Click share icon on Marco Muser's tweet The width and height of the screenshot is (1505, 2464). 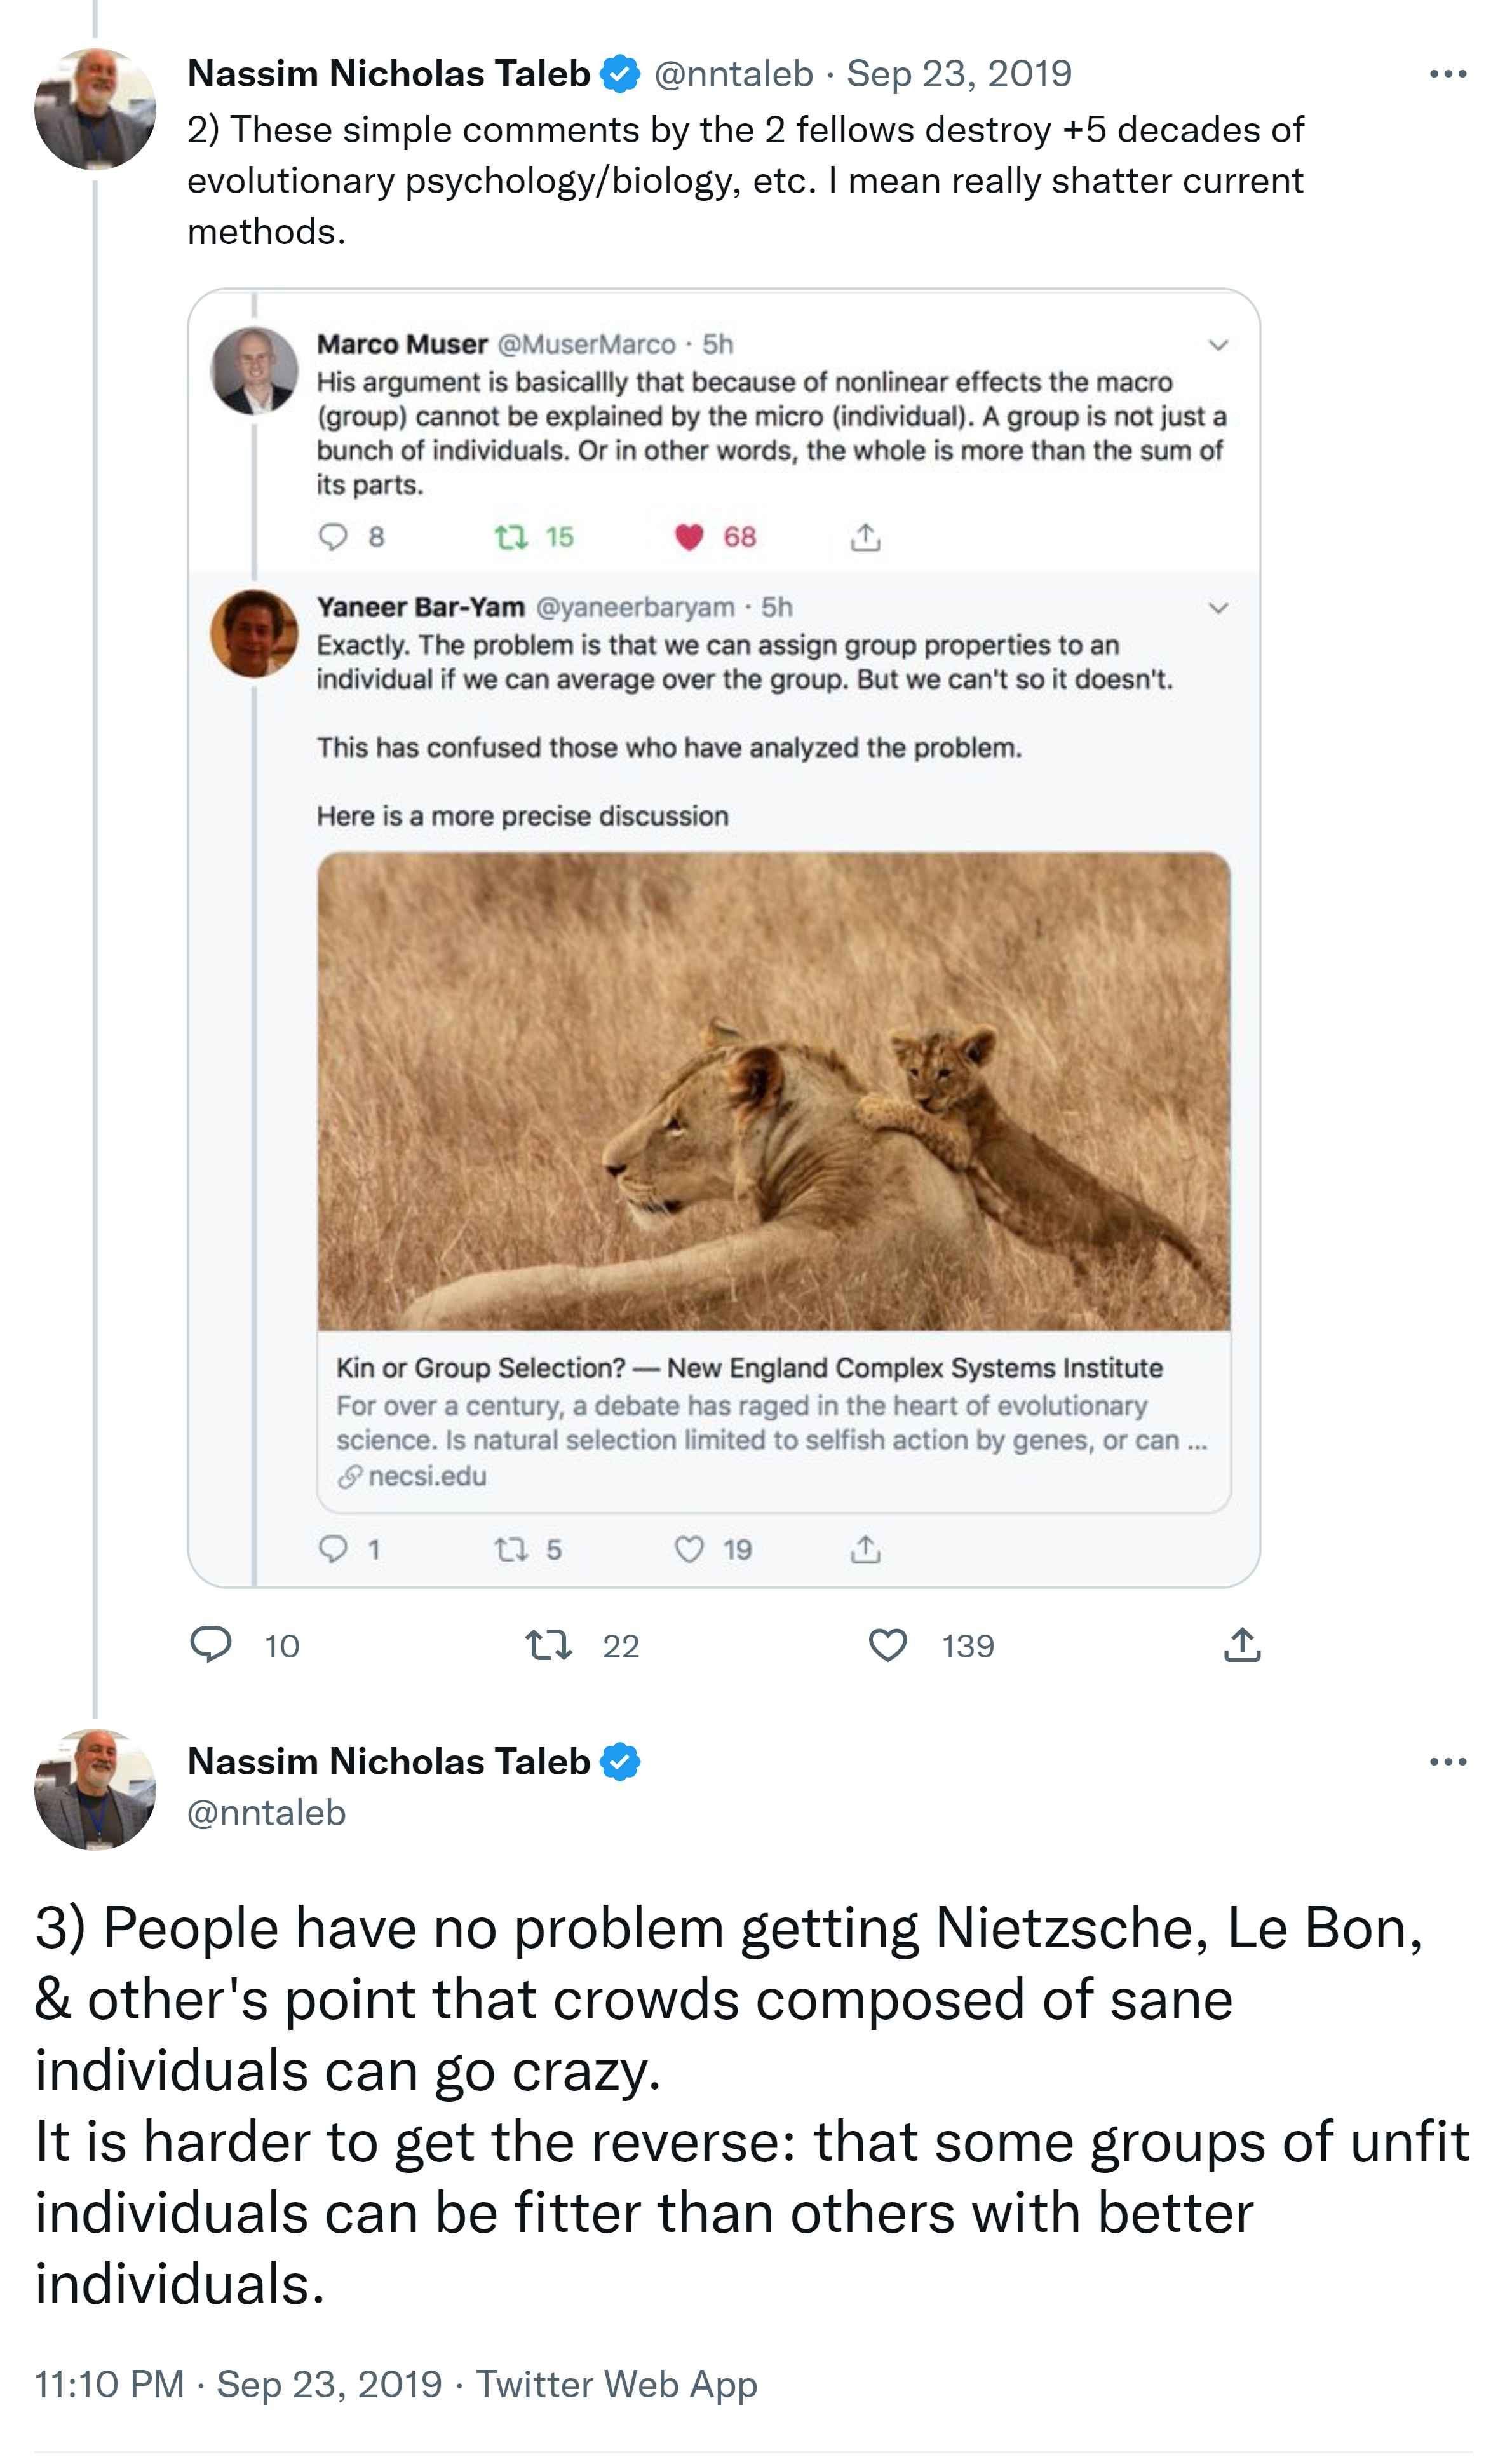tap(865, 538)
